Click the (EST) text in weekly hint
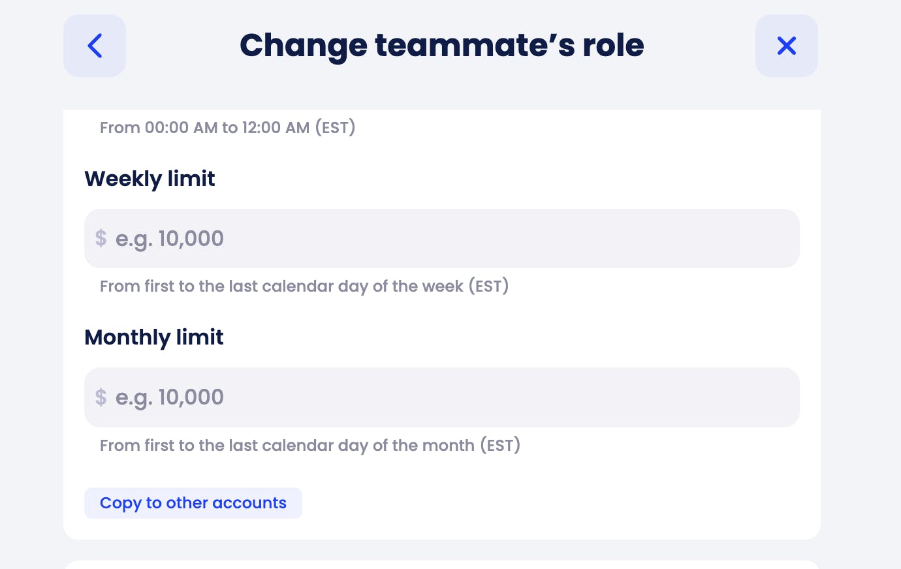The height and width of the screenshot is (569, 901). tap(488, 286)
